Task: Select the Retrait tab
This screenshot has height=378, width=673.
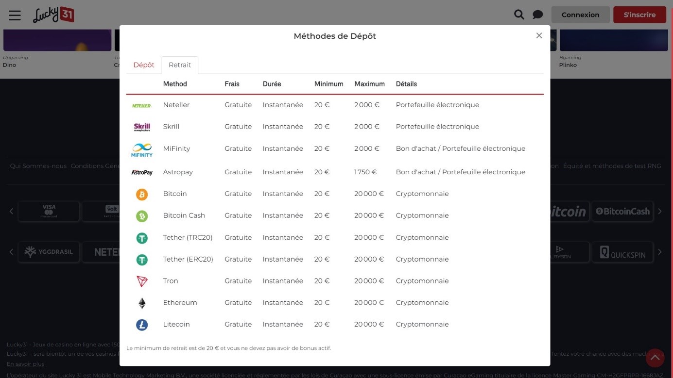Action: (180, 65)
